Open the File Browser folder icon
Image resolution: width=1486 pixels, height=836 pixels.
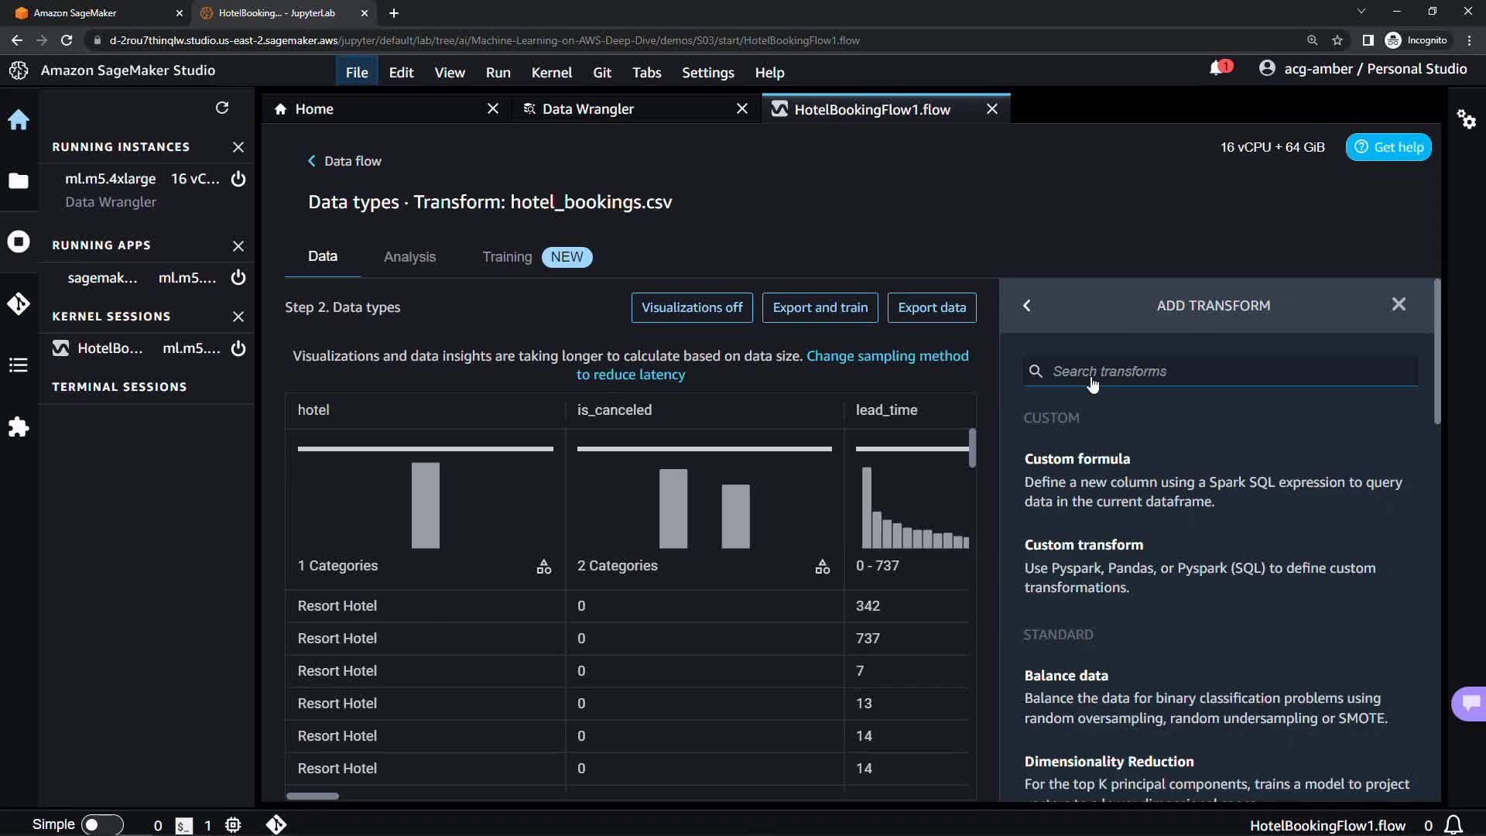[x=19, y=181]
